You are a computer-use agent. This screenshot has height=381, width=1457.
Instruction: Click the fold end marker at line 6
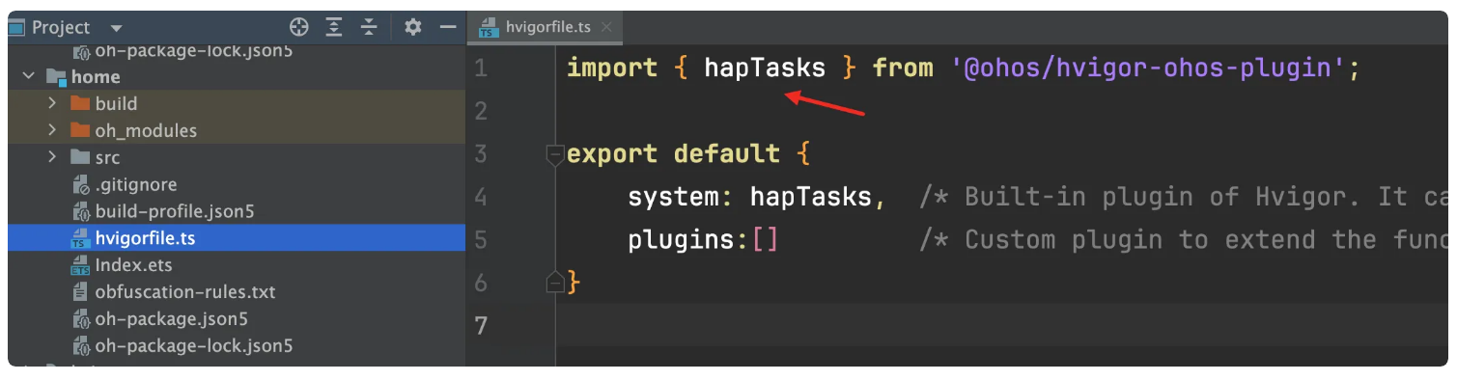554,283
